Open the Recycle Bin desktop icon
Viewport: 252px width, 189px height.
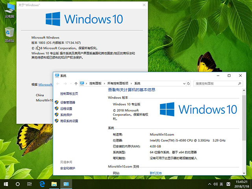[x=9, y=35]
